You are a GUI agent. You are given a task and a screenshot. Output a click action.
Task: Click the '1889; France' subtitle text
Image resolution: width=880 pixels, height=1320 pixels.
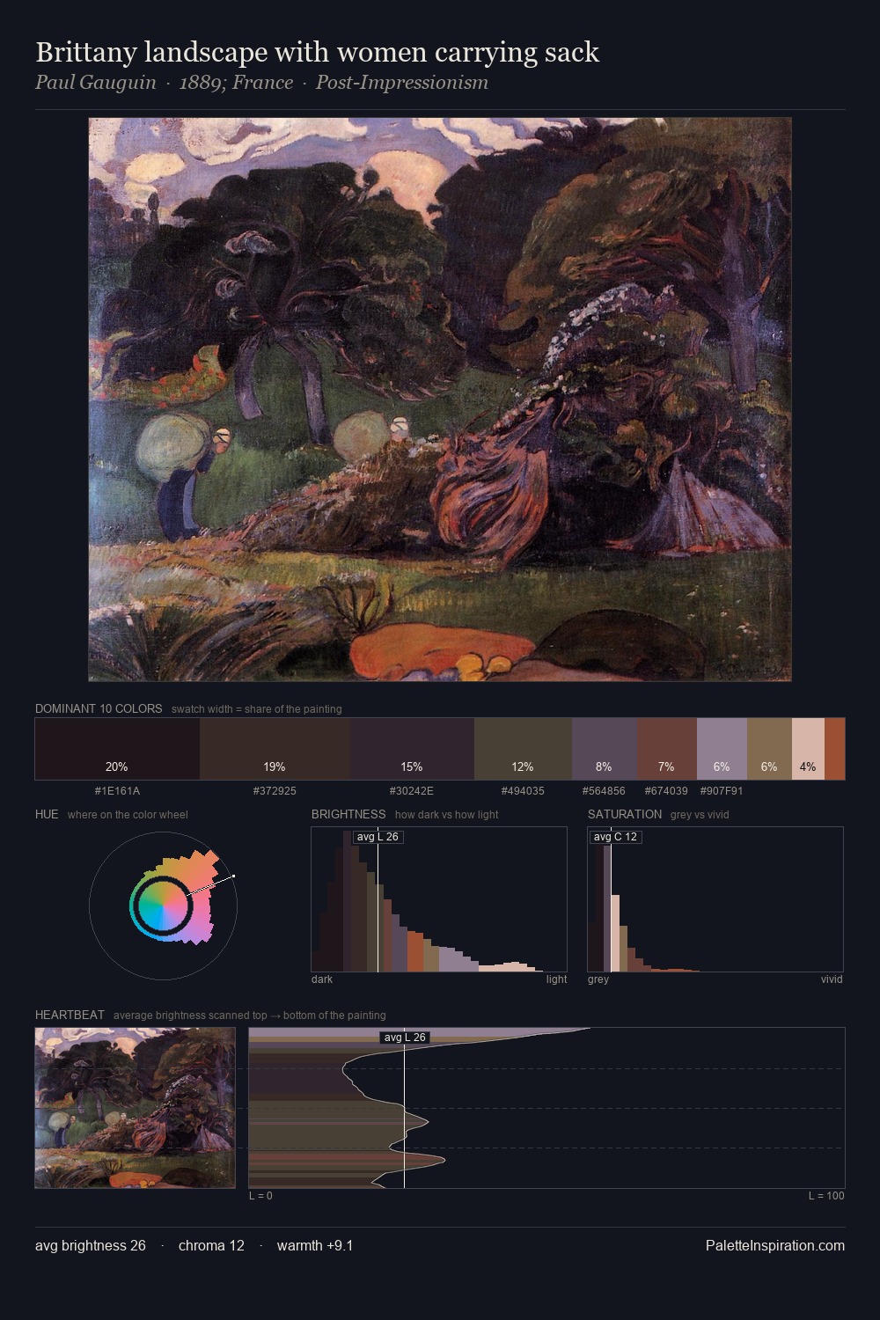coord(236,83)
